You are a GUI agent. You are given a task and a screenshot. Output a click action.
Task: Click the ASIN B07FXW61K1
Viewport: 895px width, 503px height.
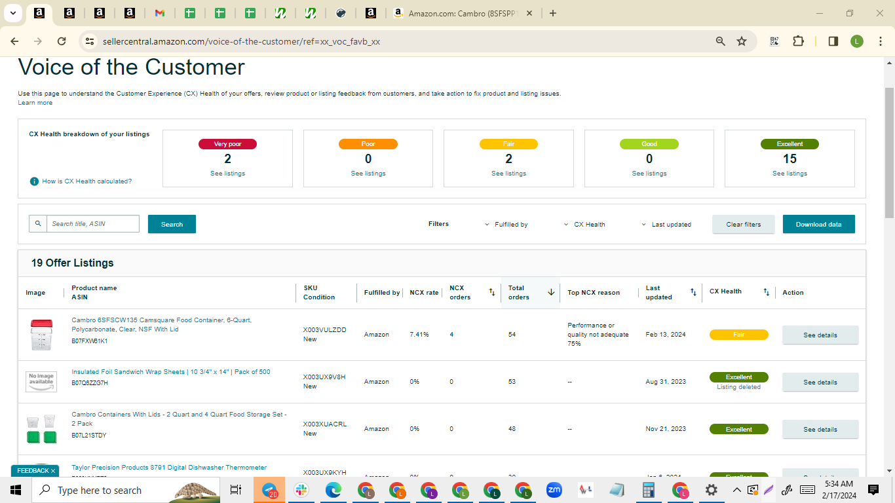pos(90,341)
